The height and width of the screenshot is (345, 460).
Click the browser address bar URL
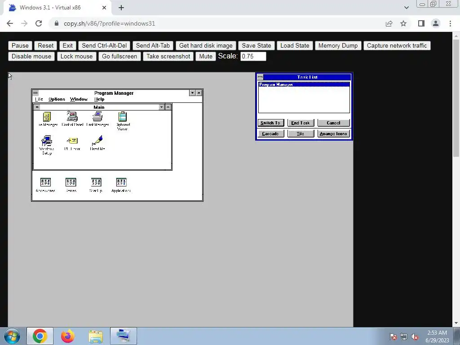(109, 23)
